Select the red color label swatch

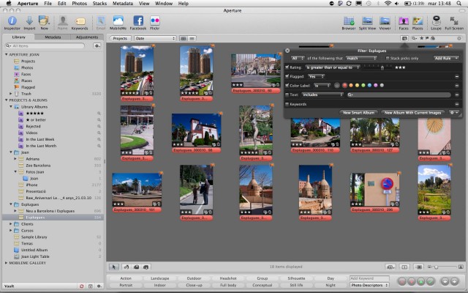(x=344, y=86)
